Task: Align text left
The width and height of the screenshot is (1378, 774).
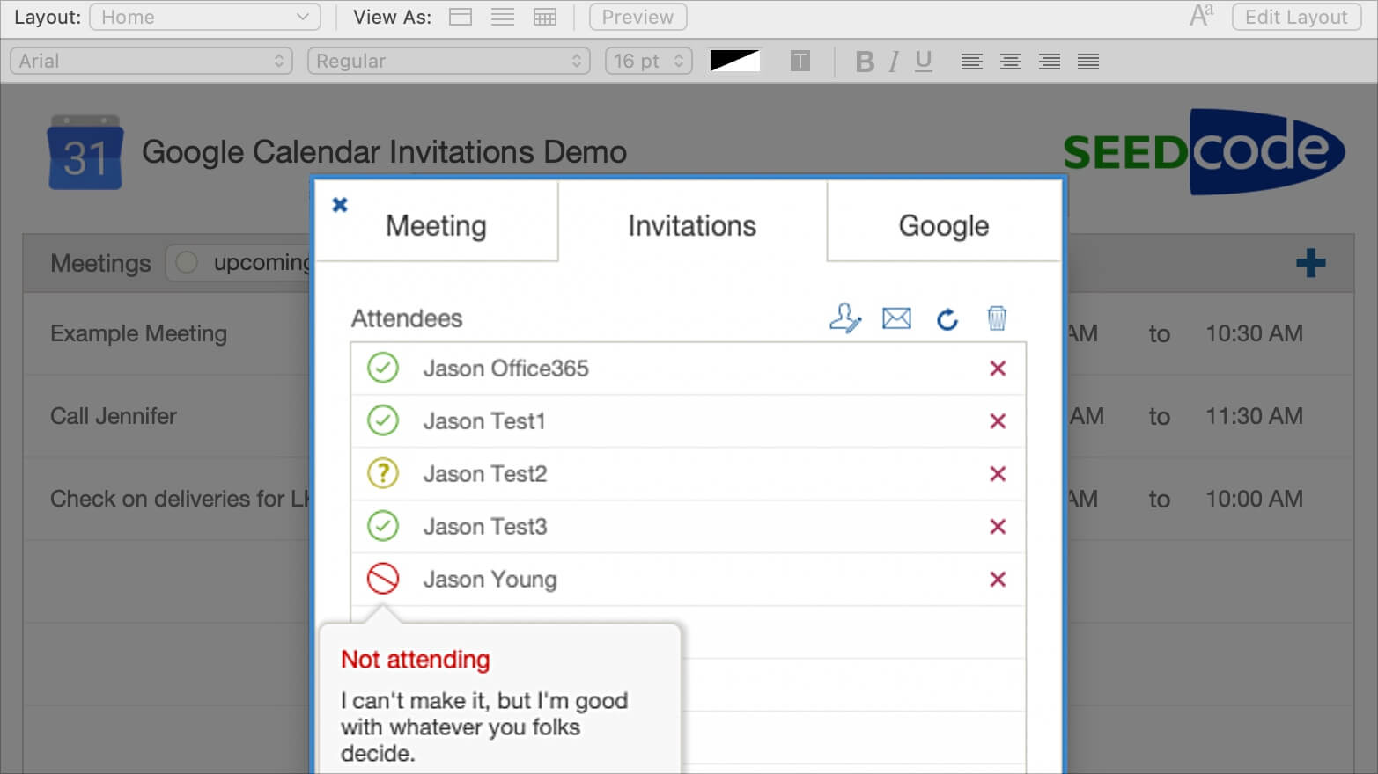Action: 971,61
